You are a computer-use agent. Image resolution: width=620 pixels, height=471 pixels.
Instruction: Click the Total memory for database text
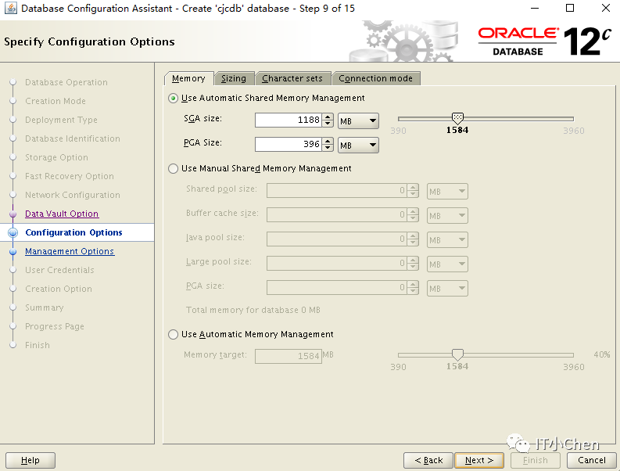[253, 310]
